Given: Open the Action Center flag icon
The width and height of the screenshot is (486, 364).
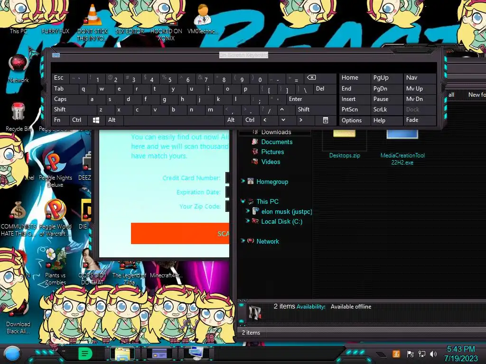Looking at the screenshot, I should (x=411, y=354).
